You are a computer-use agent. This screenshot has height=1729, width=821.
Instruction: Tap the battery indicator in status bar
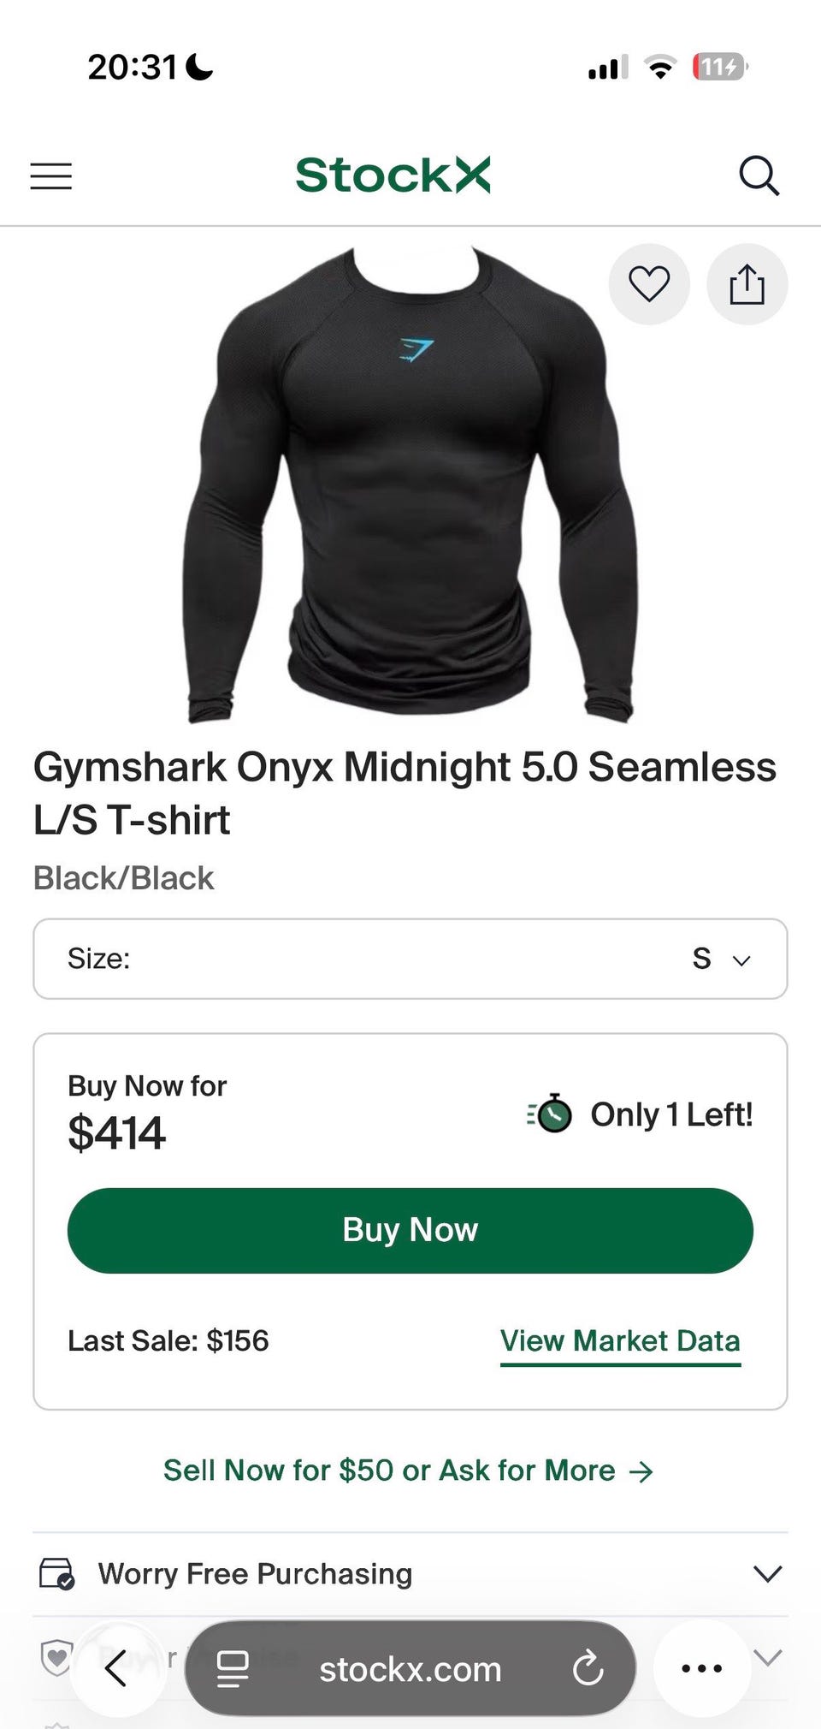pos(719,67)
